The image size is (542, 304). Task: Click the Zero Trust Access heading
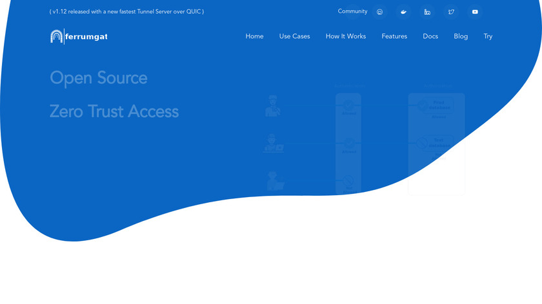(114, 111)
